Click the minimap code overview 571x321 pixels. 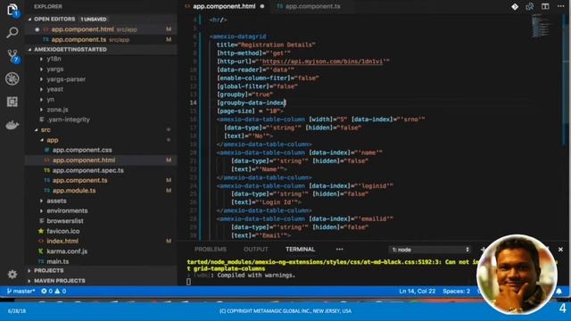pyautogui.click(x=542, y=26)
